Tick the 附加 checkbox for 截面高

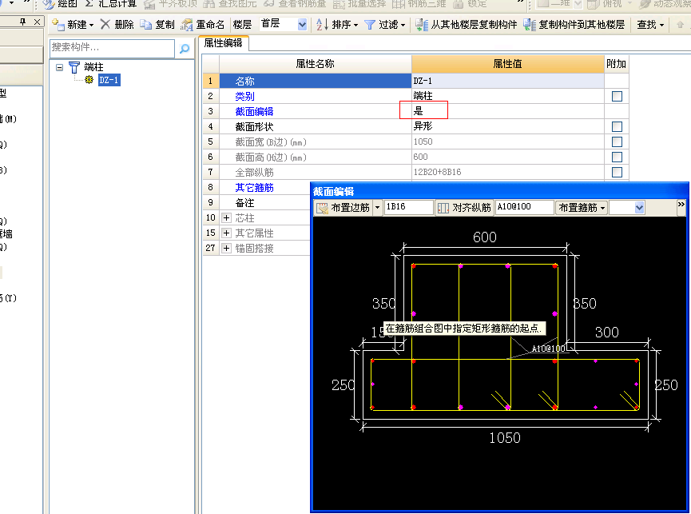pyautogui.click(x=617, y=157)
